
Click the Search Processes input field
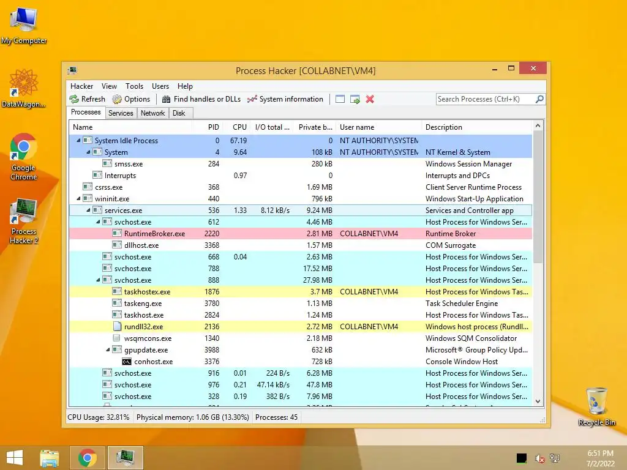pyautogui.click(x=486, y=99)
